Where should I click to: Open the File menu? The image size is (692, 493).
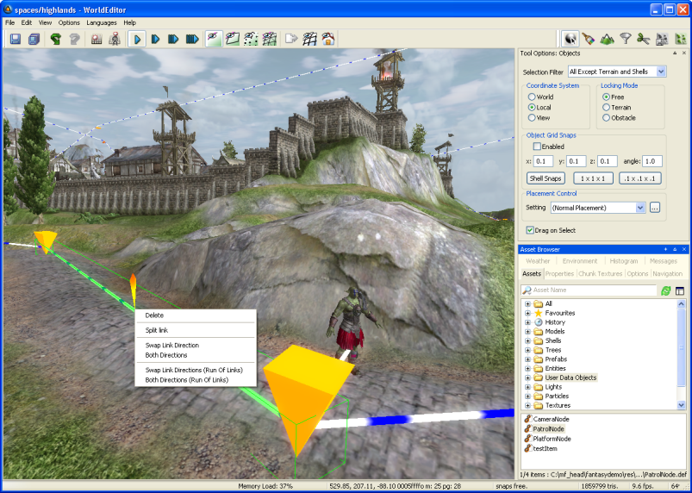(9, 22)
